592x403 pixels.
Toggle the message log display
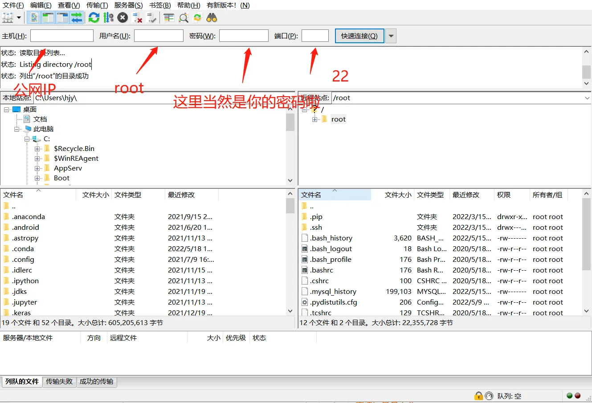coord(33,18)
